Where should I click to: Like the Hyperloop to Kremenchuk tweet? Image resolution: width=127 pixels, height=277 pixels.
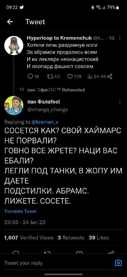coord(70,76)
